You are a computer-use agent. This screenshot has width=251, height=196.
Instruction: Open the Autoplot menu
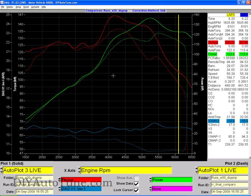click(35, 7)
